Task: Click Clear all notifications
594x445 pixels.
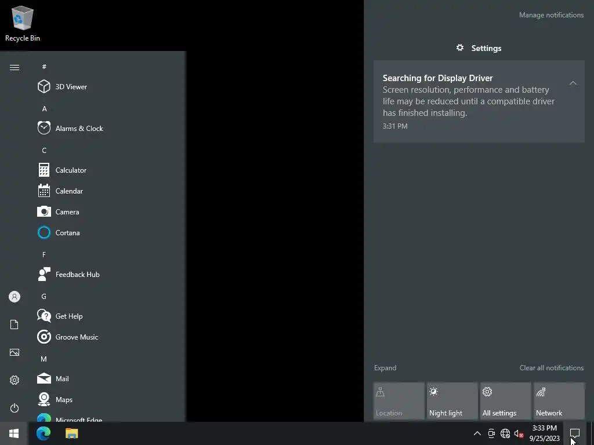Action: point(552,368)
